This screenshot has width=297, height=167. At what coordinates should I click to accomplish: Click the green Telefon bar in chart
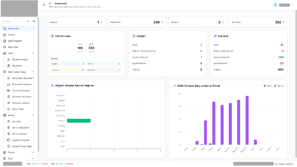79,121
